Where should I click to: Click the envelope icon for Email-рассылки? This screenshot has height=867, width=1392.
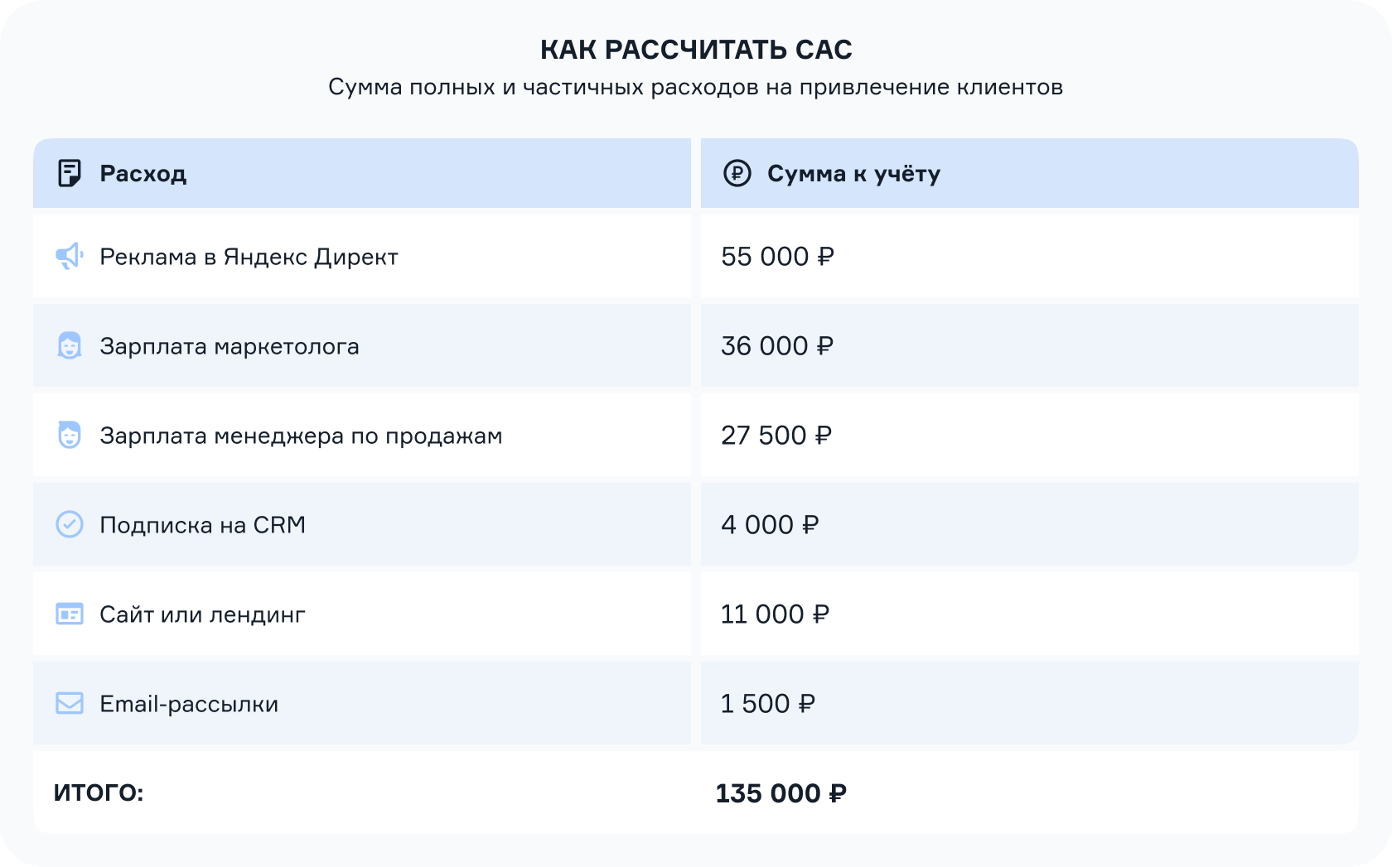click(70, 703)
